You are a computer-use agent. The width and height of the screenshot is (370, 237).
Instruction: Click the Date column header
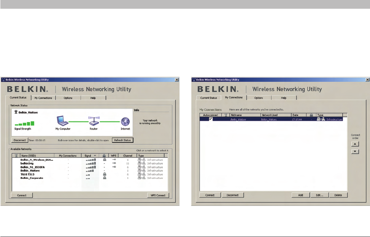click(299, 115)
